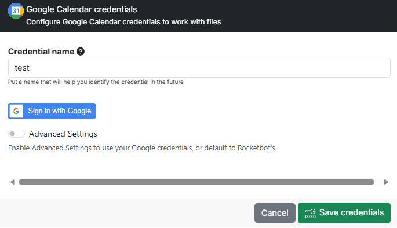397x228 pixels.
Task: Click the empty footer area left of Cancel
Action: [126, 213]
